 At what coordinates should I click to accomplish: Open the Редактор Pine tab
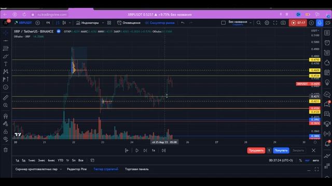coord(77,169)
